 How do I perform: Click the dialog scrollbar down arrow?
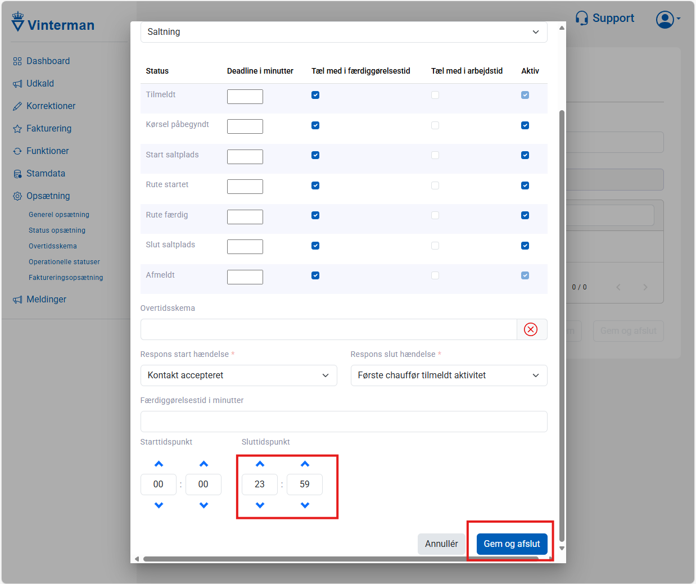point(562,548)
